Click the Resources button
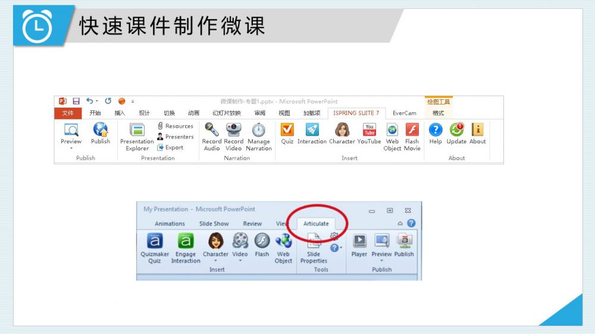 click(x=176, y=126)
